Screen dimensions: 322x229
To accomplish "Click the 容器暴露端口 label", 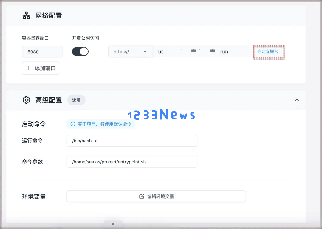I will pos(35,38).
